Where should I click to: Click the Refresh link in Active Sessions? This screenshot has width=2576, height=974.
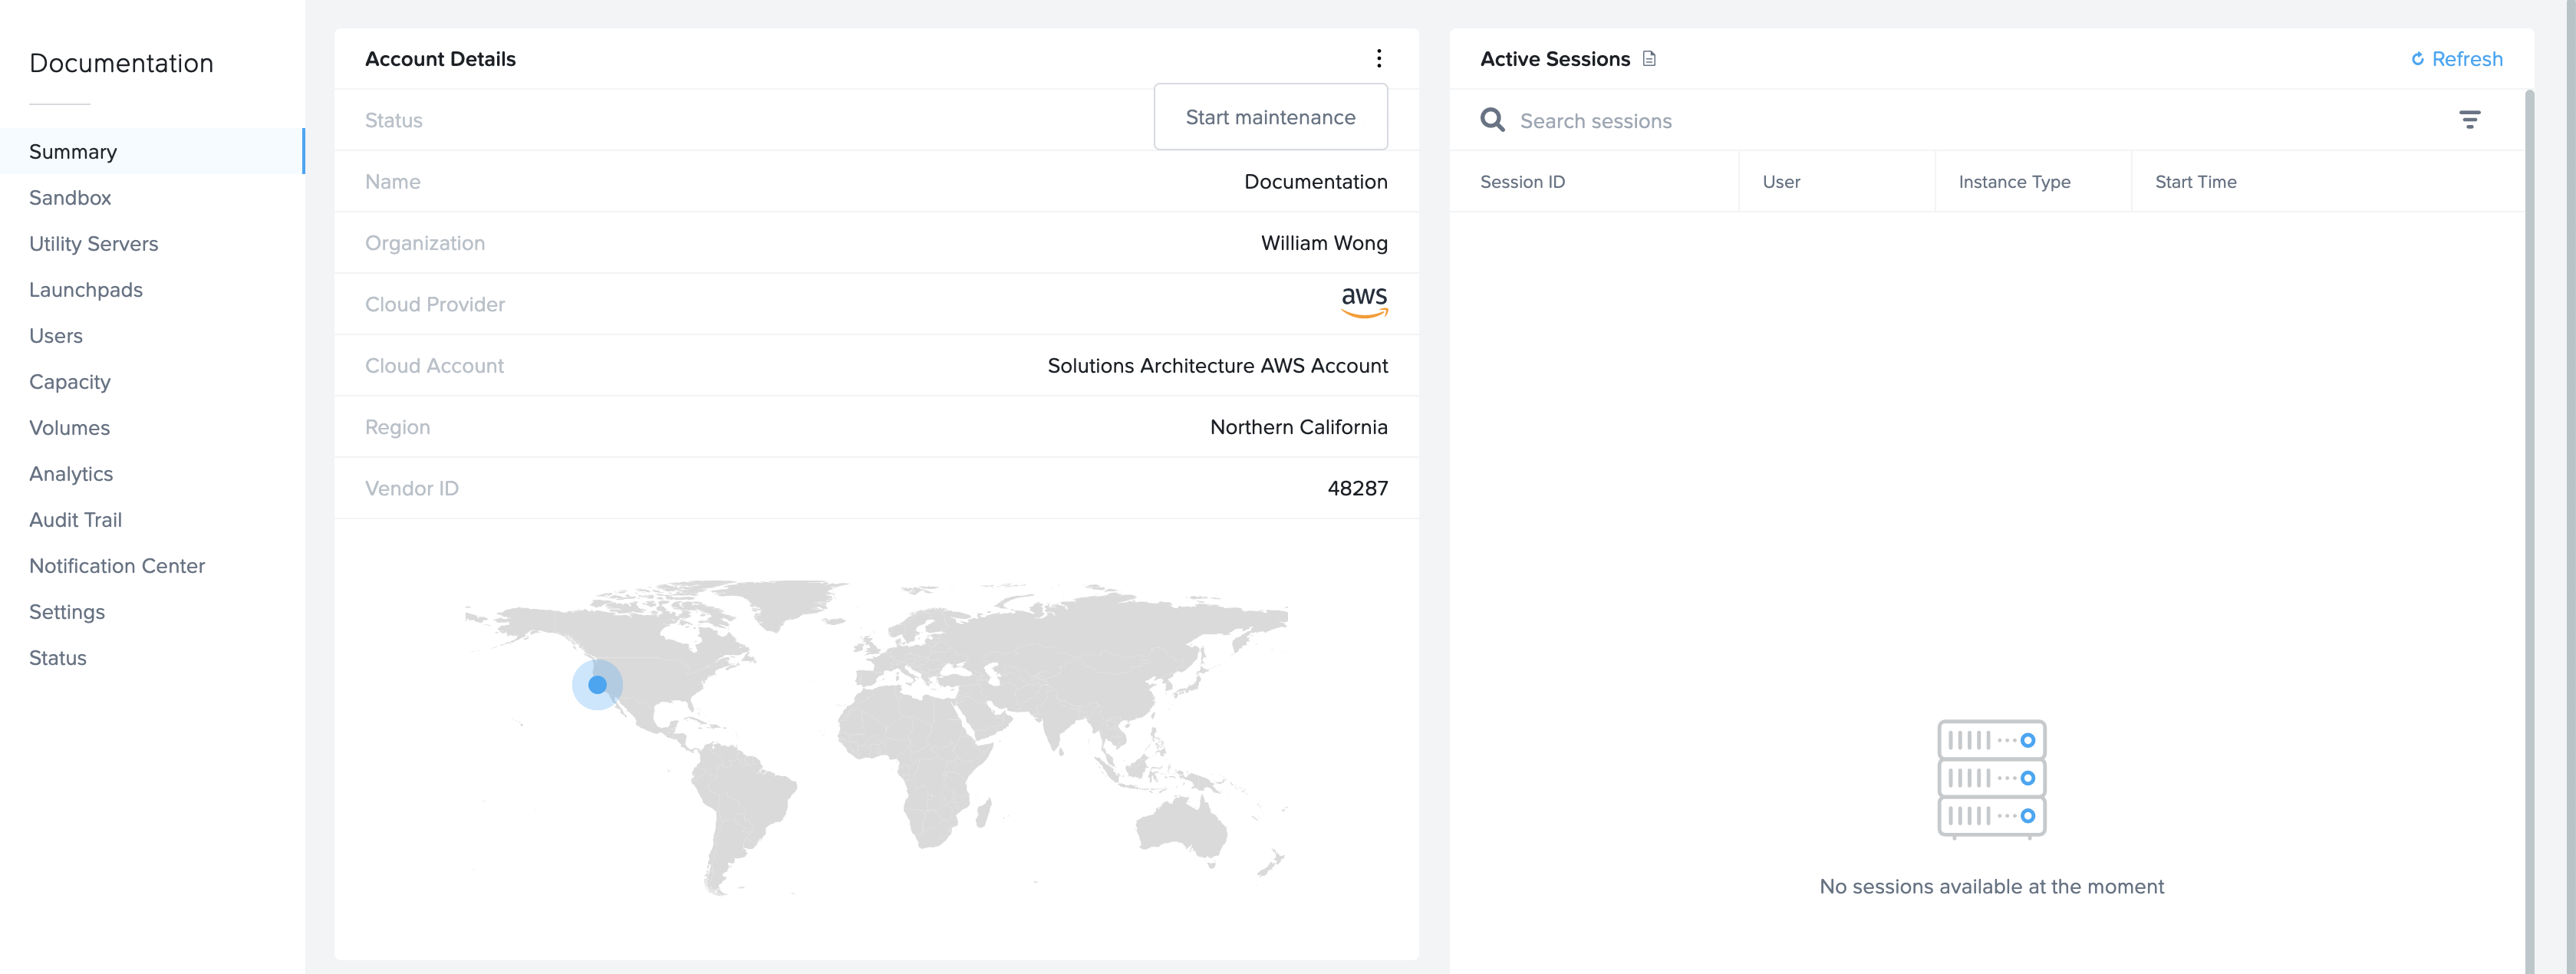2456,58
